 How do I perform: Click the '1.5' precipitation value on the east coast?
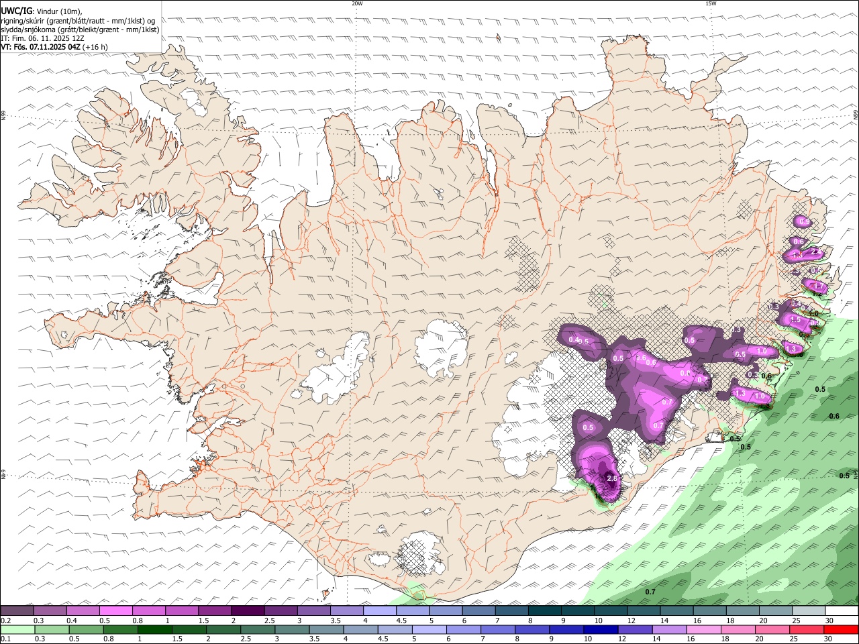point(795,319)
